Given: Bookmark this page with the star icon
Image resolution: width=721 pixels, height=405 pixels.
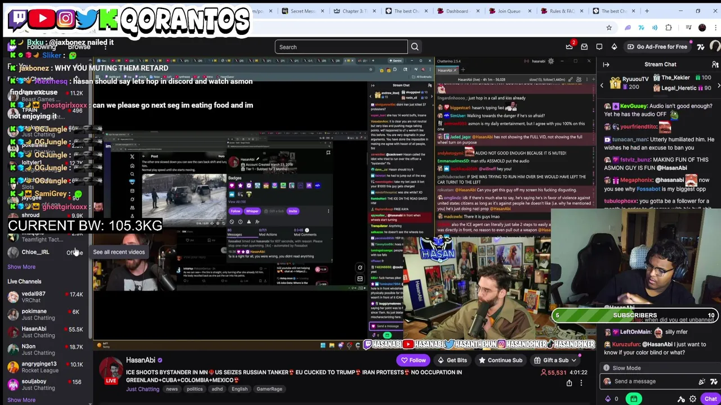Looking at the screenshot, I should [609, 28].
